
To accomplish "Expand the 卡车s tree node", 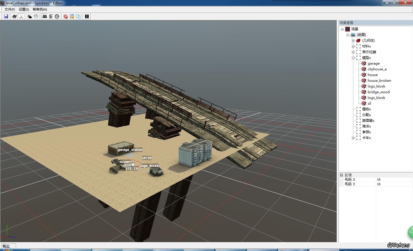I will coord(353,138).
